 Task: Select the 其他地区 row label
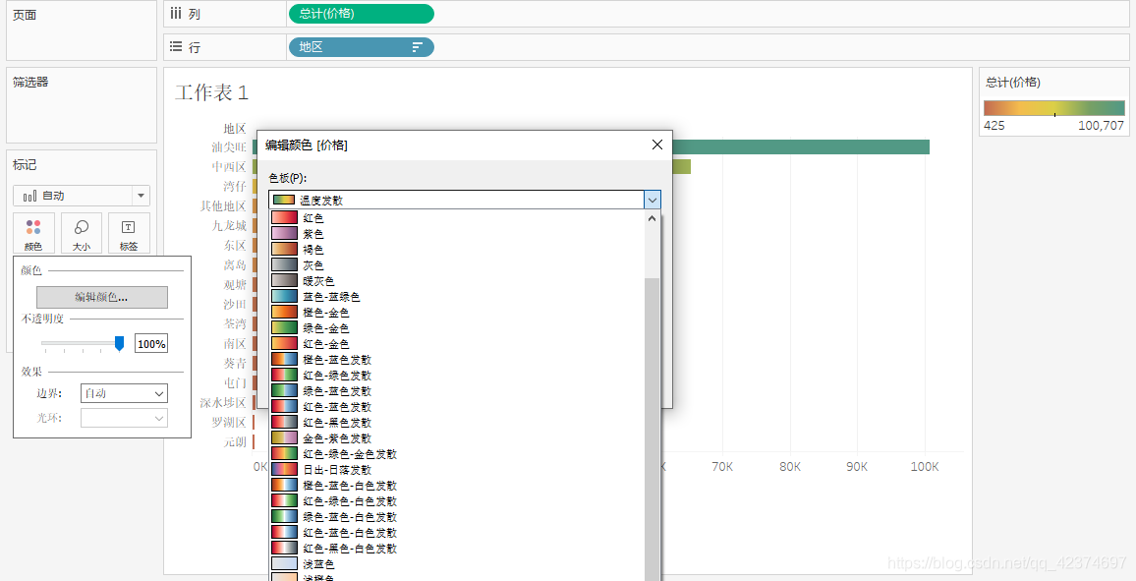pos(223,205)
